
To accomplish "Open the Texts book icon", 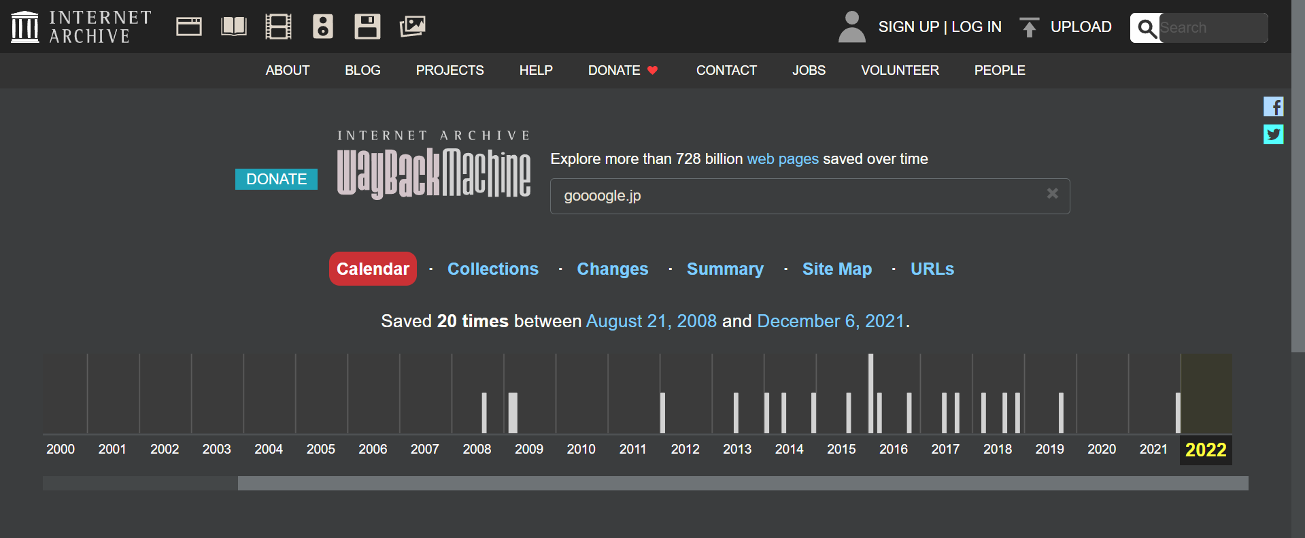I will click(x=233, y=27).
